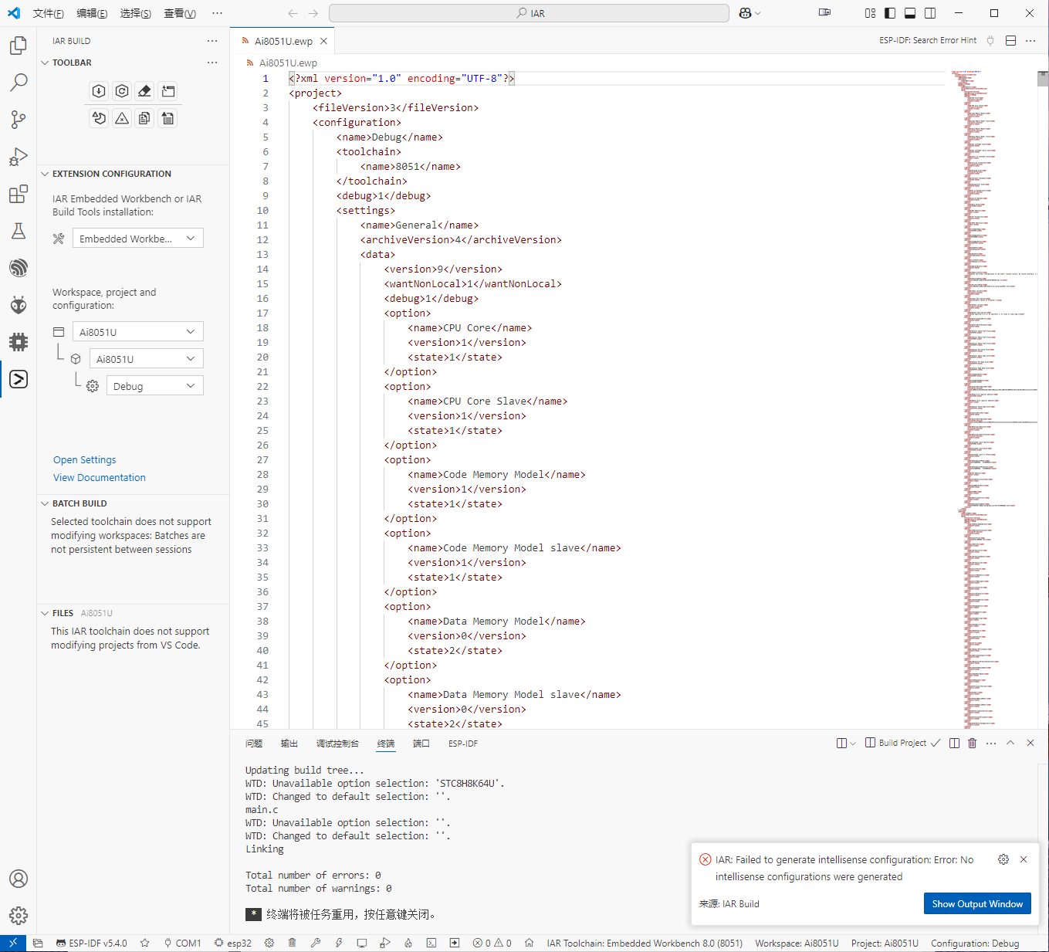
Task: Click the ESP-IDF build wrench status bar icon
Action: click(x=315, y=943)
